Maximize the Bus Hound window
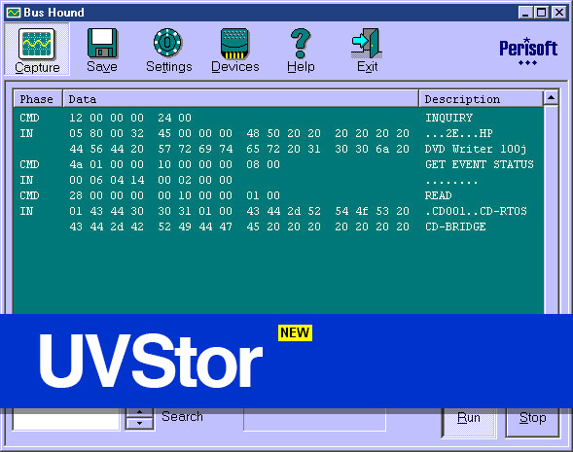Screen dimensions: 573x452 point(541,13)
